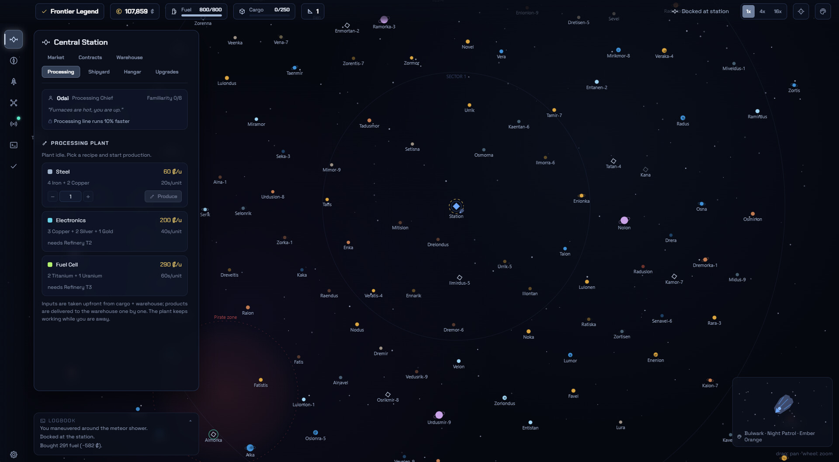Open the Contracts tab
Image resolution: width=839 pixels, height=462 pixels.
pyautogui.click(x=90, y=57)
